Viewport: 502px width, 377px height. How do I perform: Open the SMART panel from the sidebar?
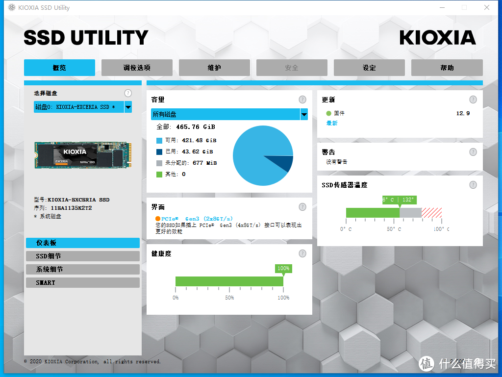(82, 282)
